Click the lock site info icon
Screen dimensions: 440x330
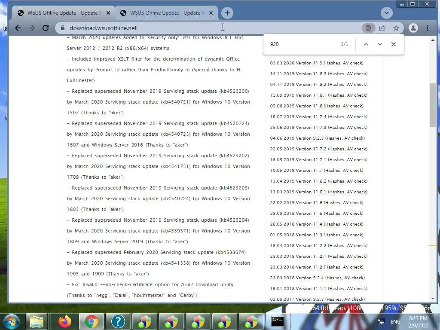[x=63, y=28]
